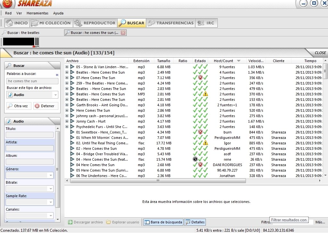Expand the '05 - Stone & Van Linden' row

click(x=67, y=67)
